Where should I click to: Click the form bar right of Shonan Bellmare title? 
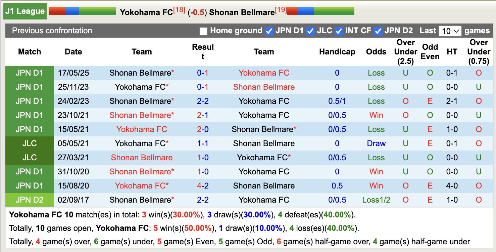tap(320, 10)
